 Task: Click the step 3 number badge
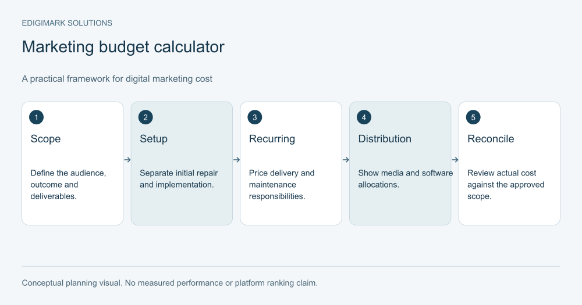[255, 117]
